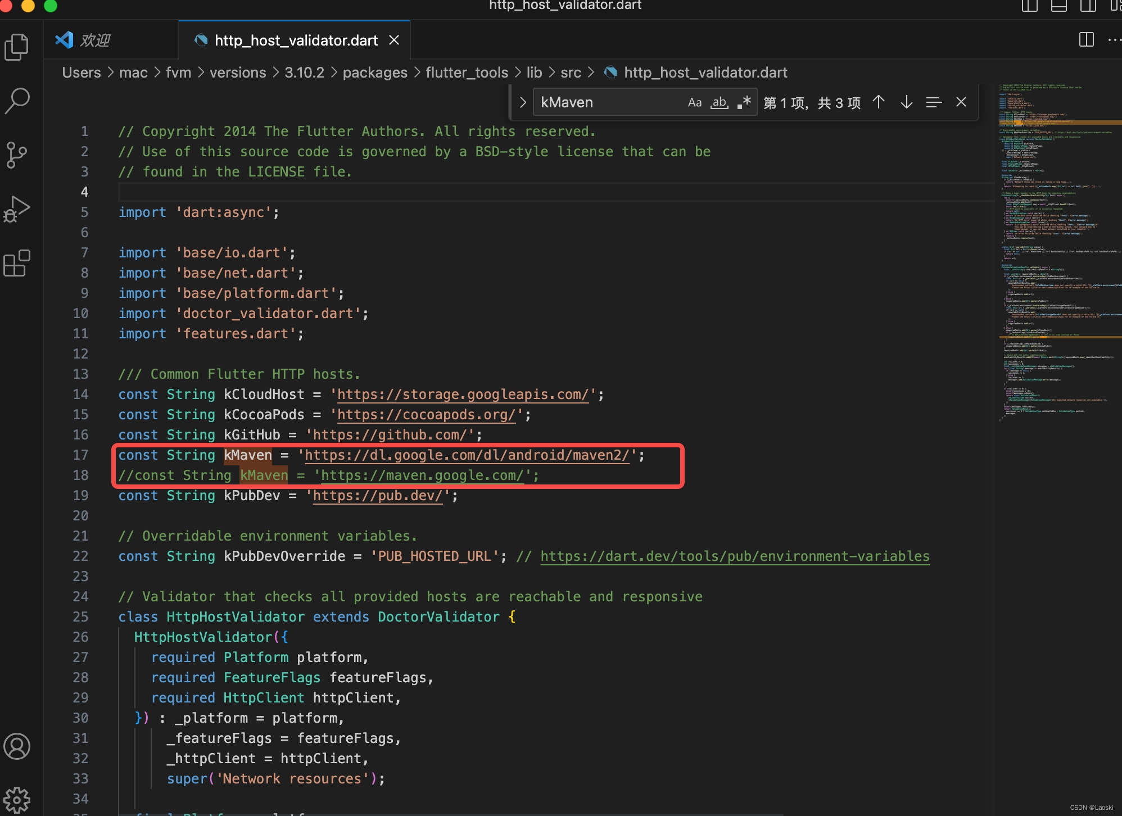Split the editor to the right
Image resolution: width=1122 pixels, height=816 pixels.
point(1086,40)
